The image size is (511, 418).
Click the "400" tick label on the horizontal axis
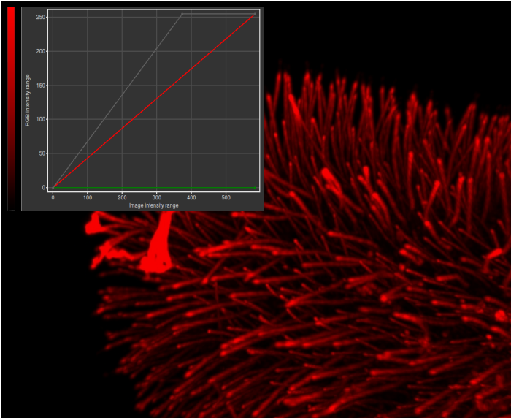(191, 197)
